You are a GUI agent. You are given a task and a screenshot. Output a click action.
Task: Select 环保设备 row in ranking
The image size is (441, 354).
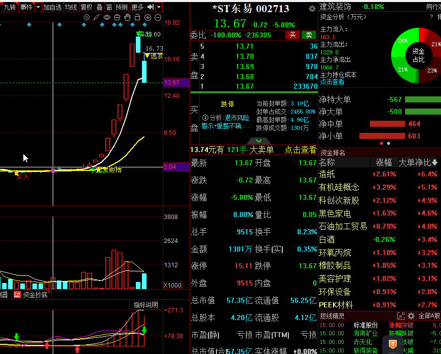[379, 292]
